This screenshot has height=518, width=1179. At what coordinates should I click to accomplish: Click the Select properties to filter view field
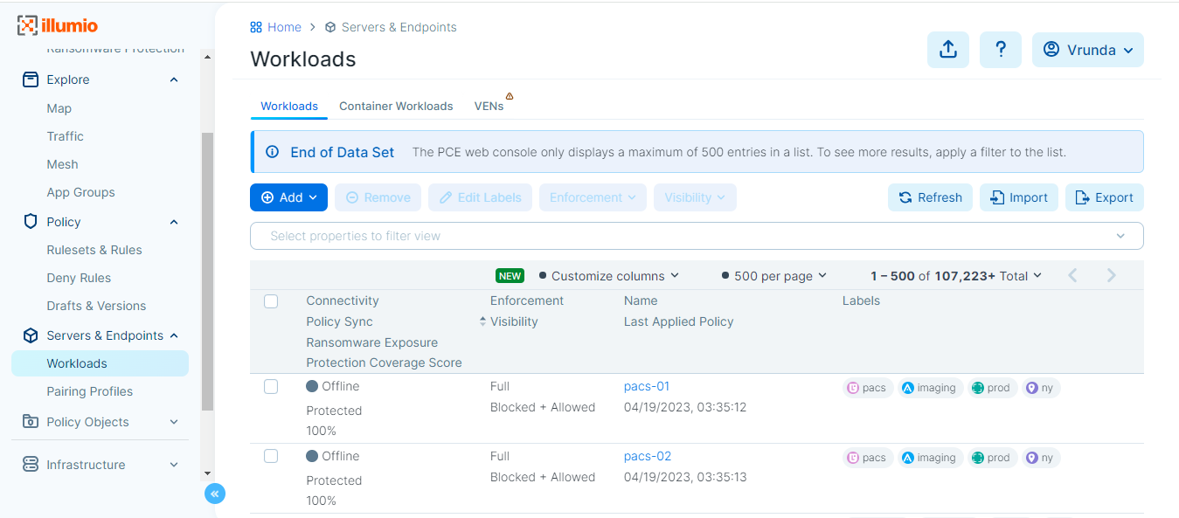[697, 236]
